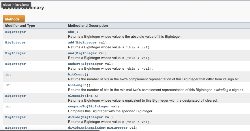
Task: Click the bitLength() method link
Action: 77,85
